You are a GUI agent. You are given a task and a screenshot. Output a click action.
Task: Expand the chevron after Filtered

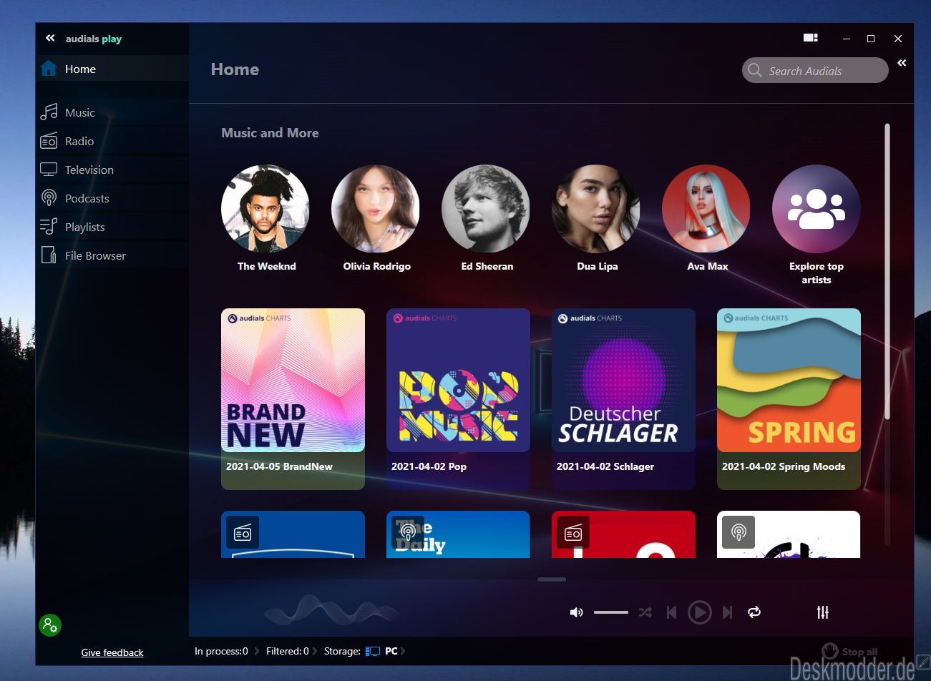click(x=315, y=651)
